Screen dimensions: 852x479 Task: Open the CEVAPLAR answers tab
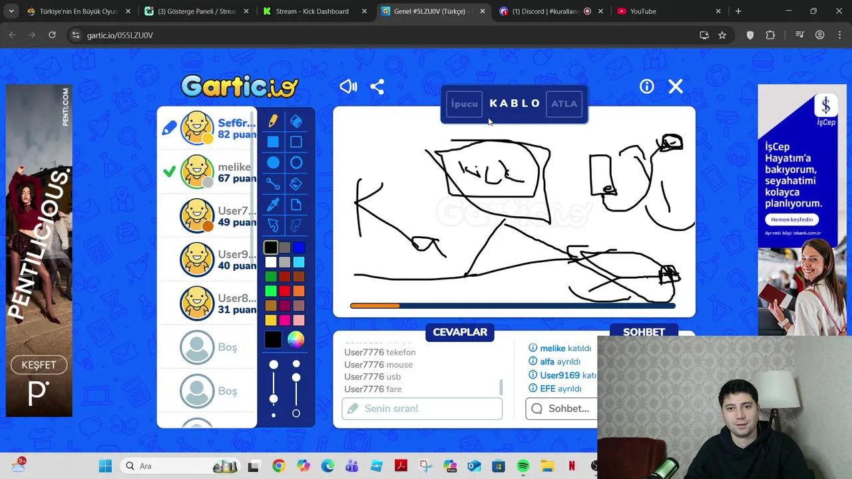[x=460, y=332]
